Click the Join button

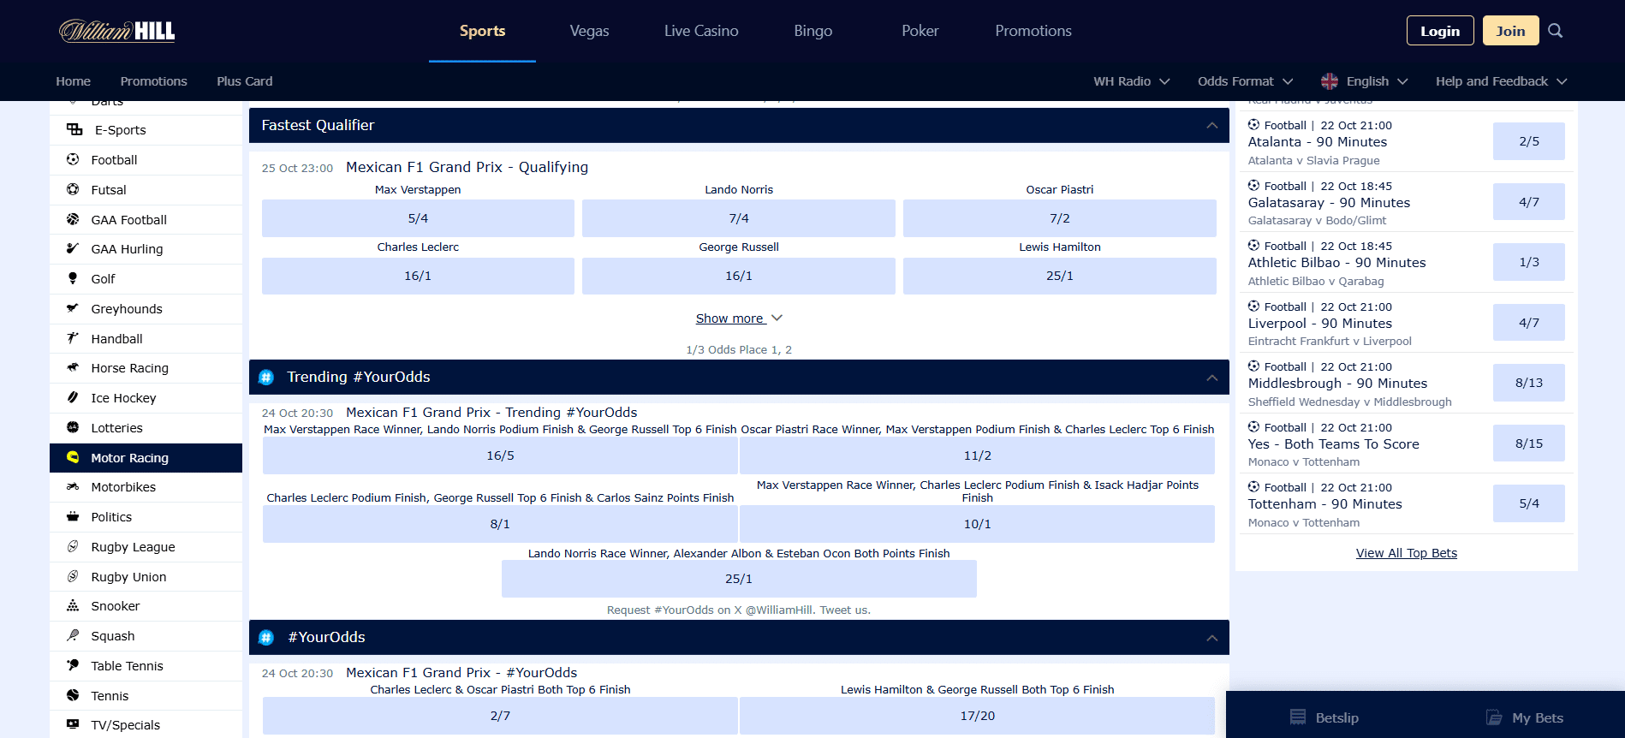coord(1510,31)
